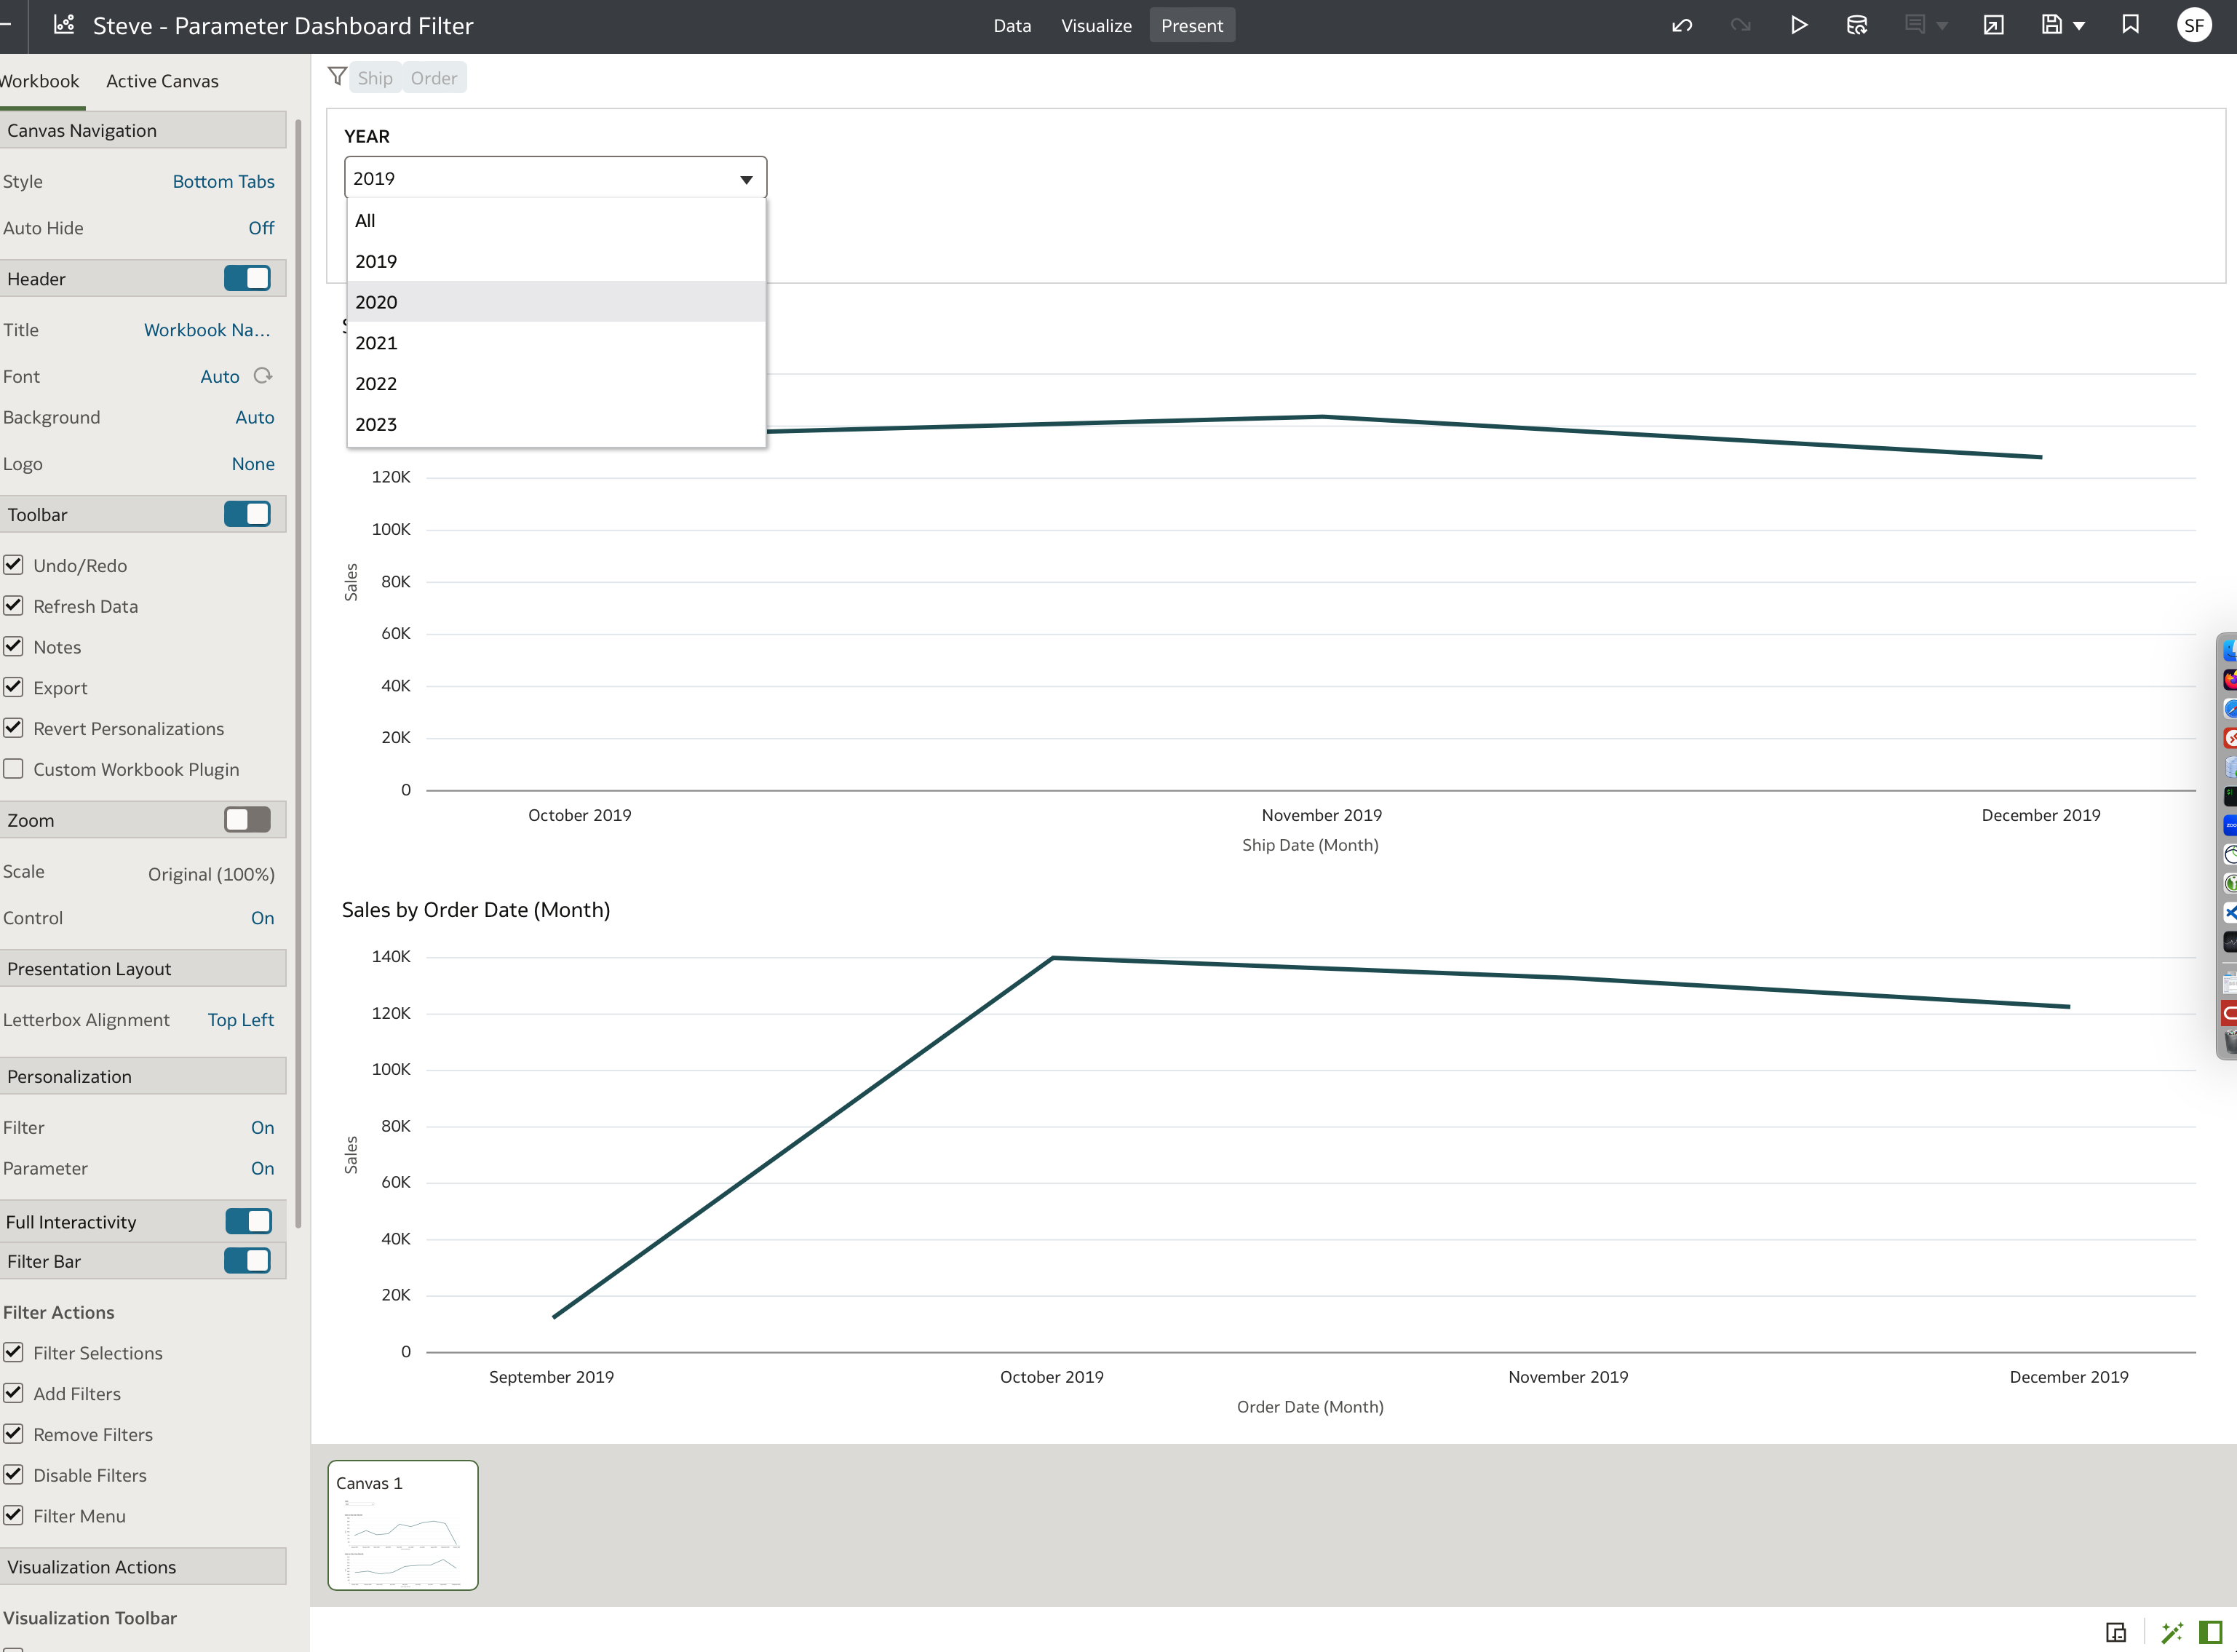Image resolution: width=2237 pixels, height=1652 pixels.
Task: Click Bottom Tabs to change canvas style
Action: (224, 181)
